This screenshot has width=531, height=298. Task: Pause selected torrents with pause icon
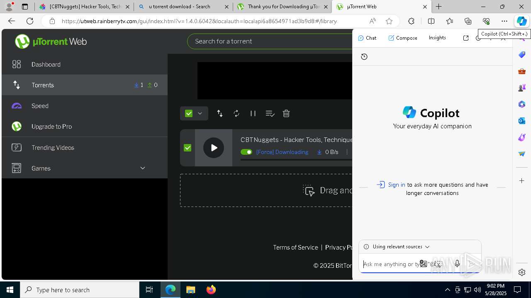(253, 113)
